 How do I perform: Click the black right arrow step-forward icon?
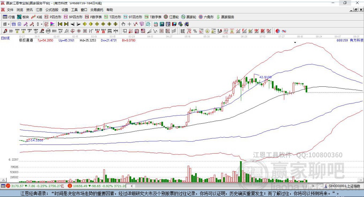[79, 24]
